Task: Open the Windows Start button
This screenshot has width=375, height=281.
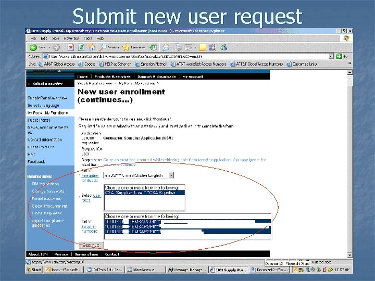Action: (x=34, y=270)
